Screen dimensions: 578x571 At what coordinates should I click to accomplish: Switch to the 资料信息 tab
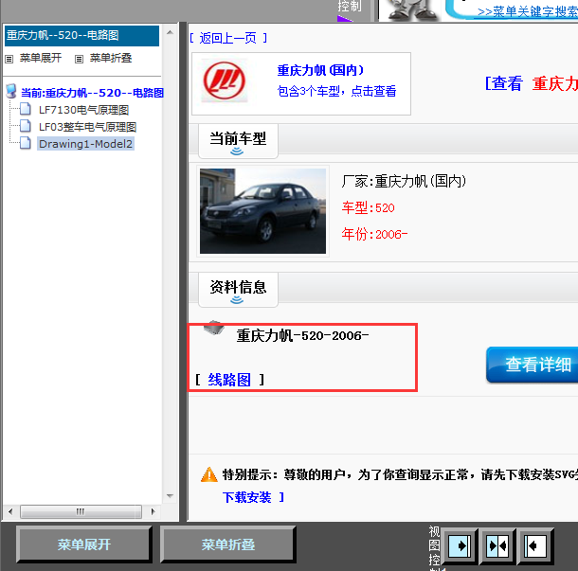(238, 290)
